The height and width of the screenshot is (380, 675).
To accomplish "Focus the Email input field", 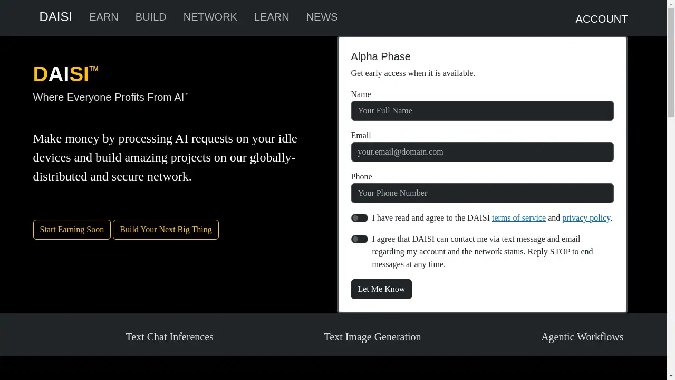I will [482, 152].
